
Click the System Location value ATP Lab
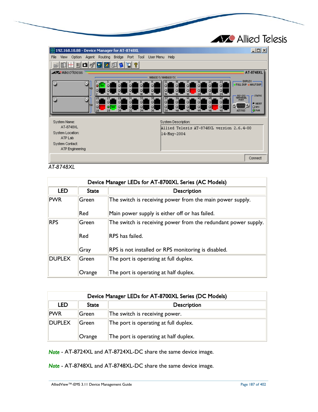[67, 138]
